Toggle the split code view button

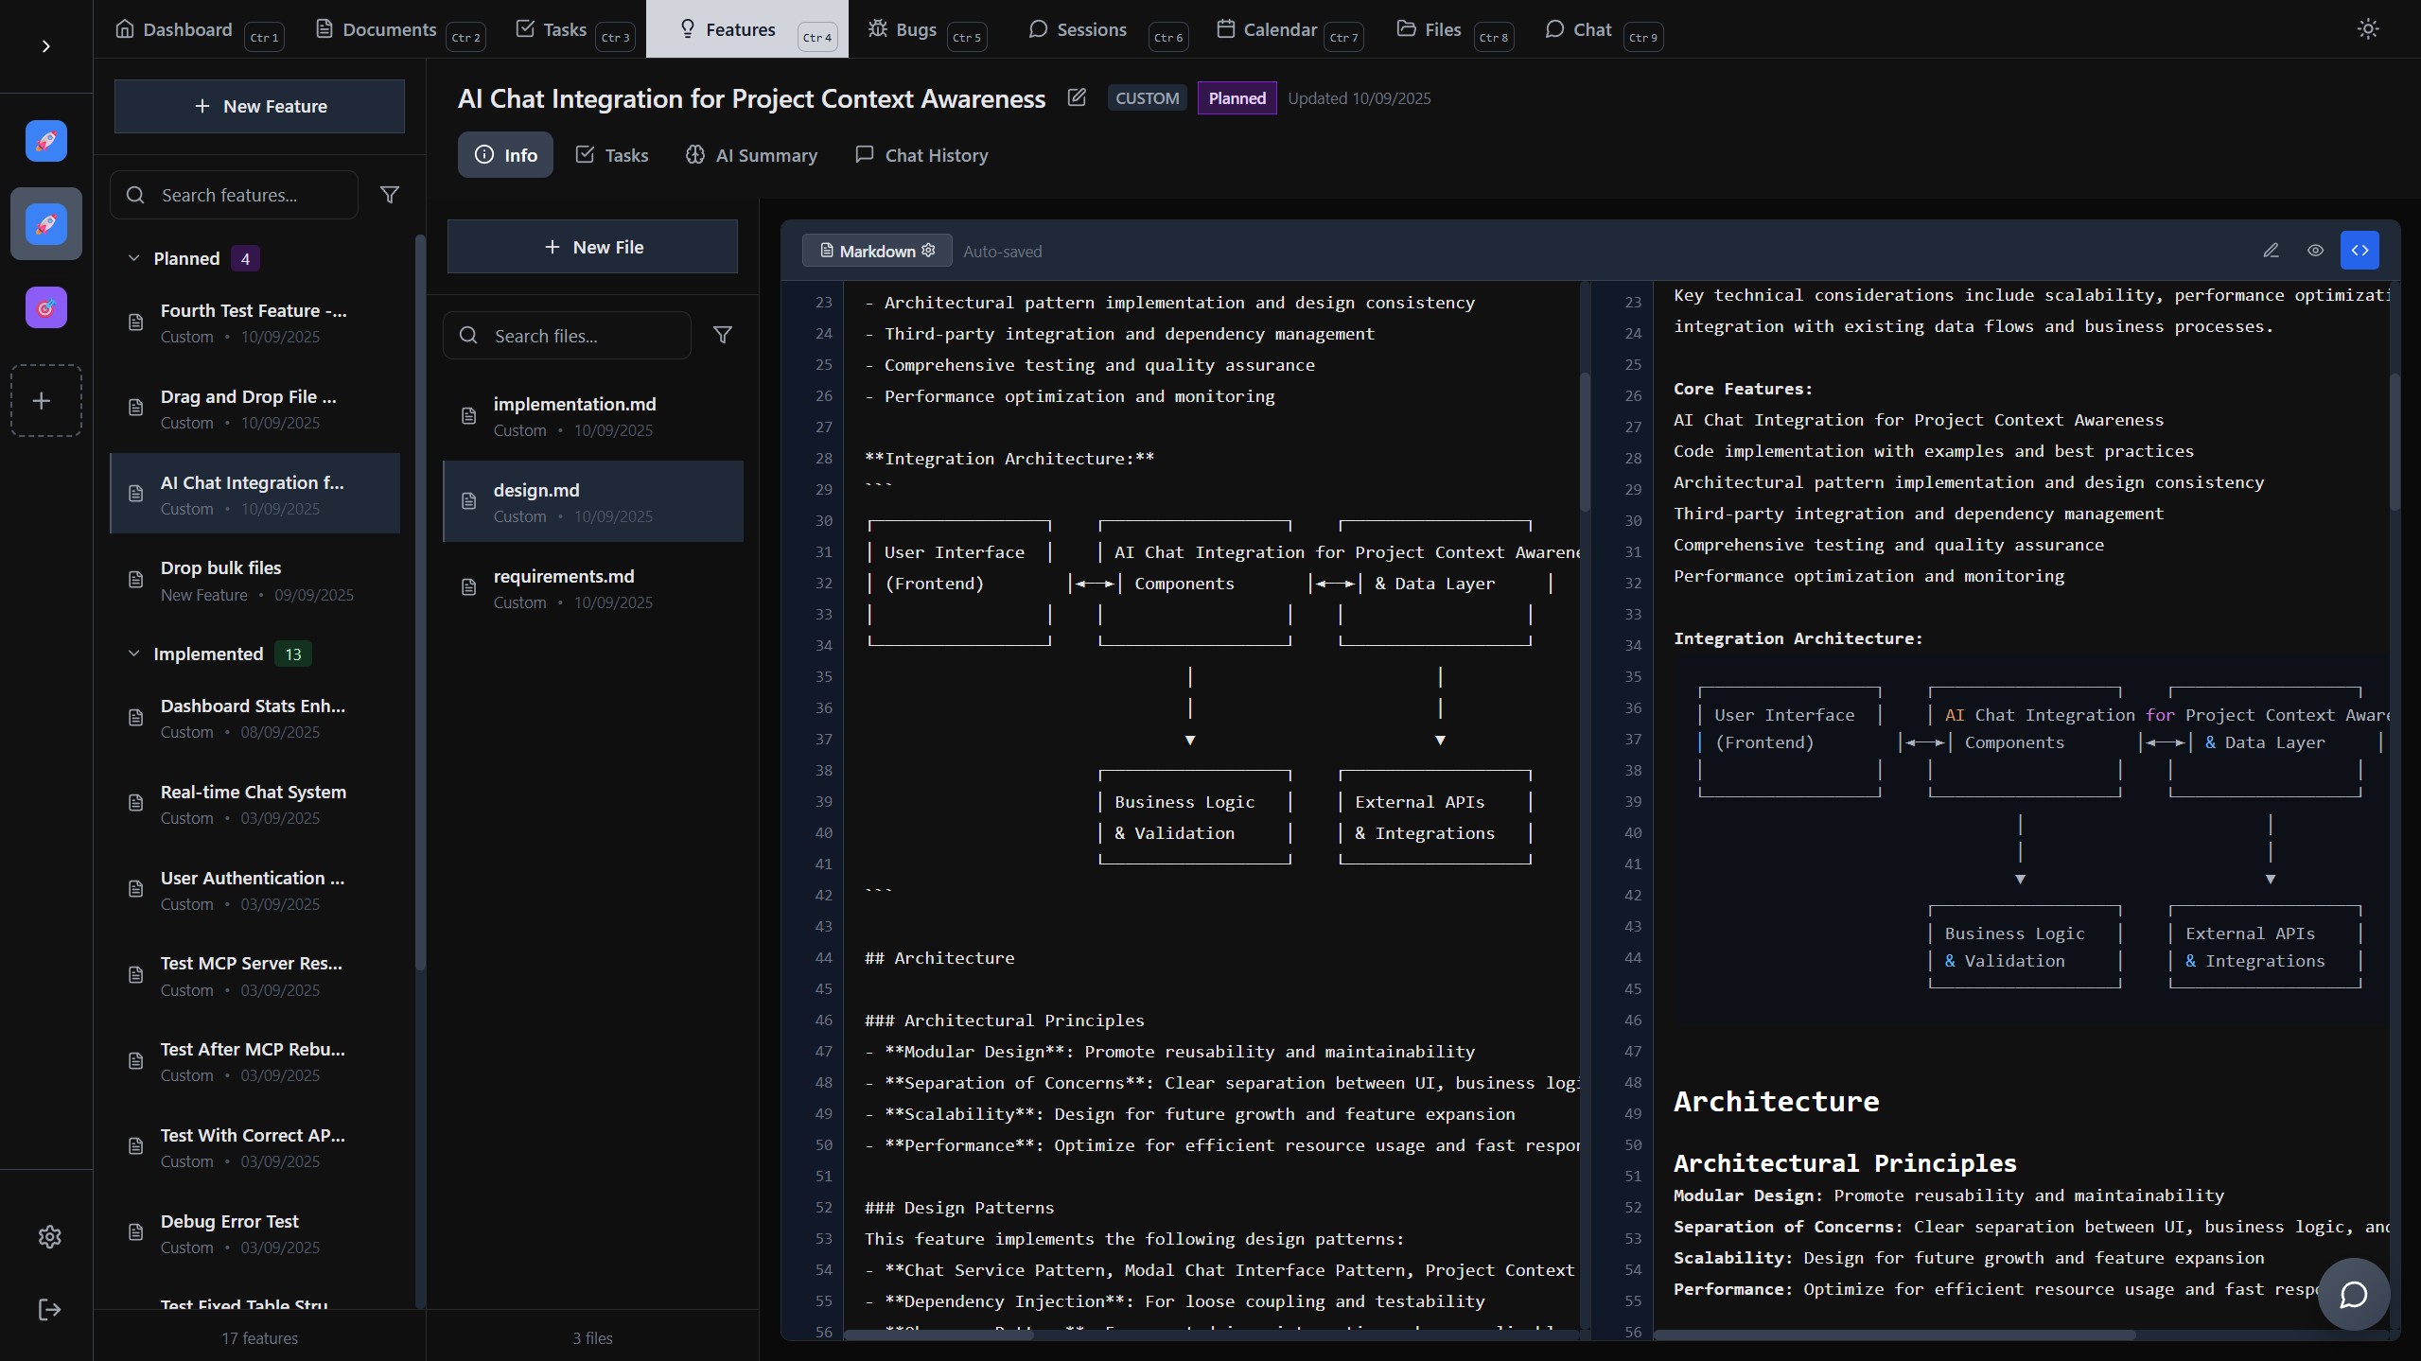pyautogui.click(x=2360, y=251)
